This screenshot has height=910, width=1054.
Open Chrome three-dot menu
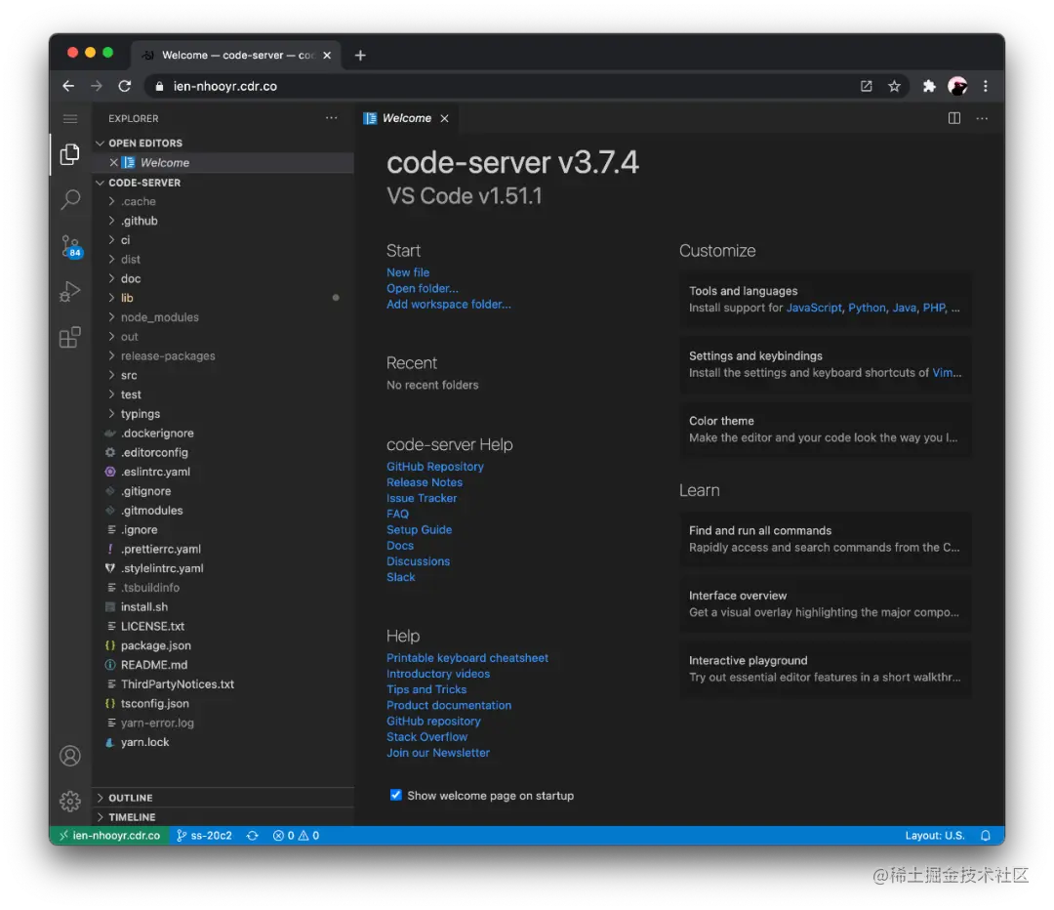986,86
